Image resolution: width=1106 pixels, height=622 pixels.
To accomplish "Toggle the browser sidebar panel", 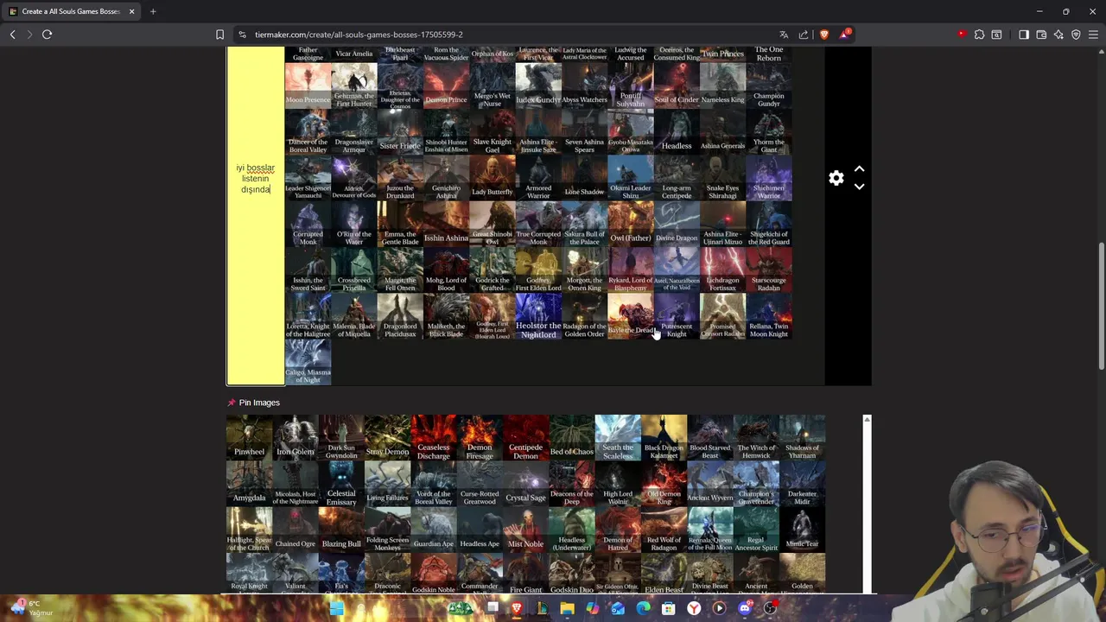I will [x=1024, y=35].
